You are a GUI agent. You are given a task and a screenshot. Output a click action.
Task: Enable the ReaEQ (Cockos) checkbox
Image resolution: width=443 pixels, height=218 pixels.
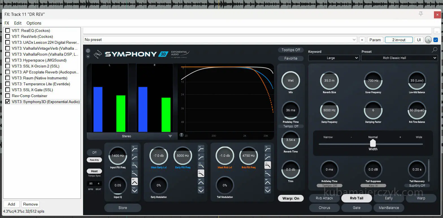(x=8, y=30)
